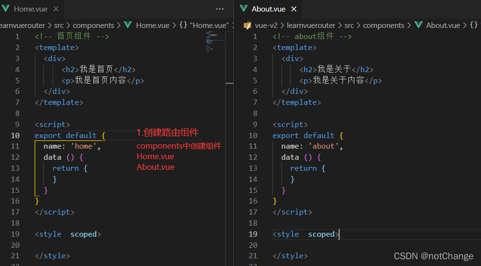Place cursor on '我是首页内容' paragraph text
This screenshot has width=481, height=266.
(101, 80)
